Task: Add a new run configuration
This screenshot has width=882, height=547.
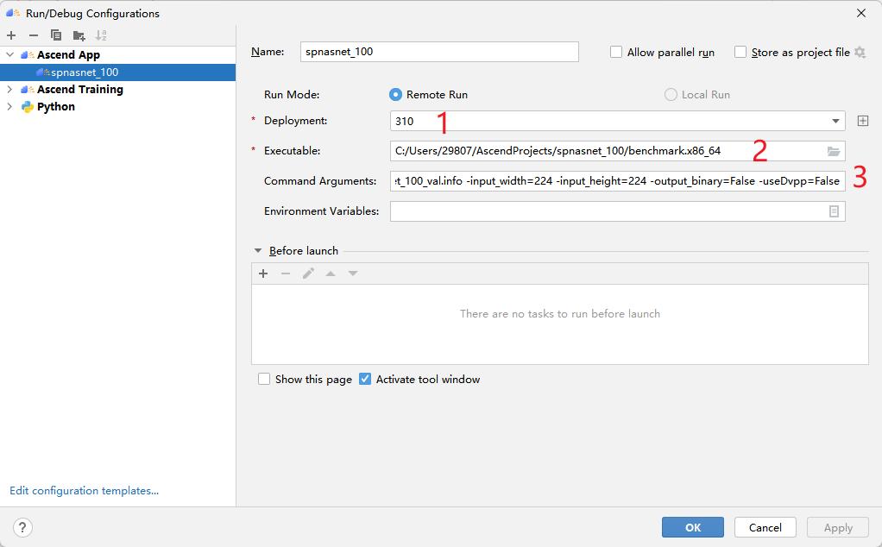Action: (10, 35)
